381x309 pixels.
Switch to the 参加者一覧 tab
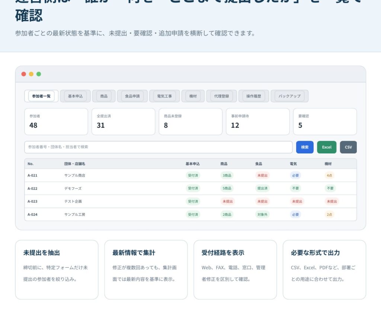point(41,96)
